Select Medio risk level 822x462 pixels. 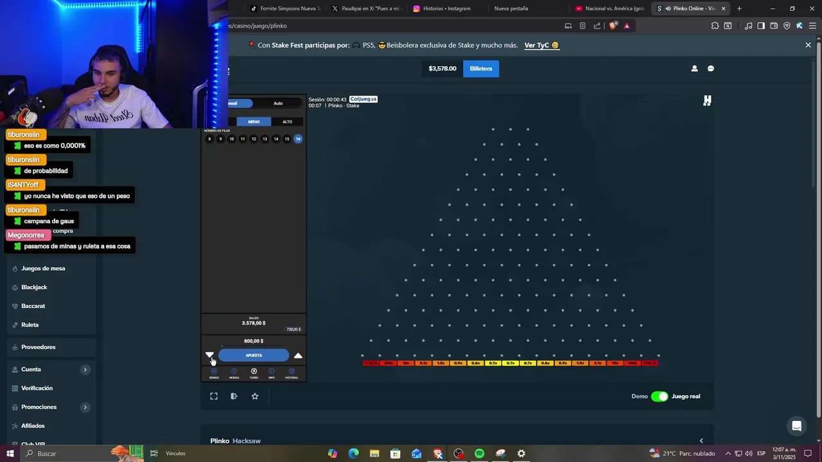tap(254, 122)
